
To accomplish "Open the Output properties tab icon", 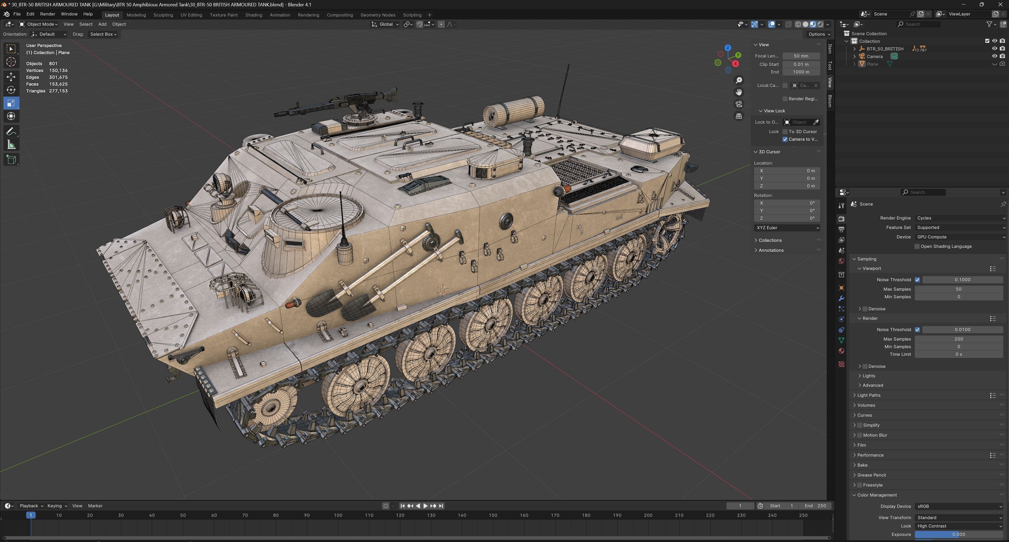I will (841, 229).
